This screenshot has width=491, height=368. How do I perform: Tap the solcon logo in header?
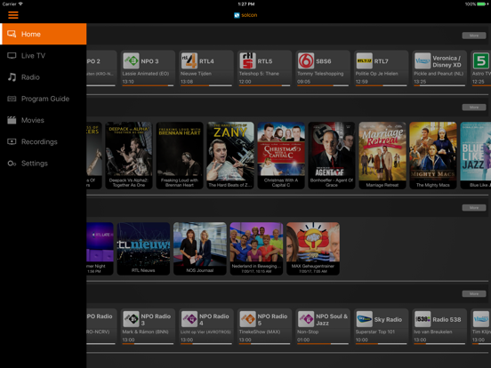(x=245, y=15)
